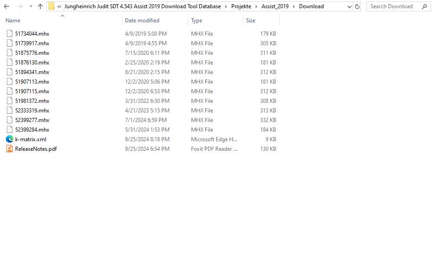Screen dimensions: 437x271
Task: Click type Microsoft Edge H... cell
Action: 214,139
